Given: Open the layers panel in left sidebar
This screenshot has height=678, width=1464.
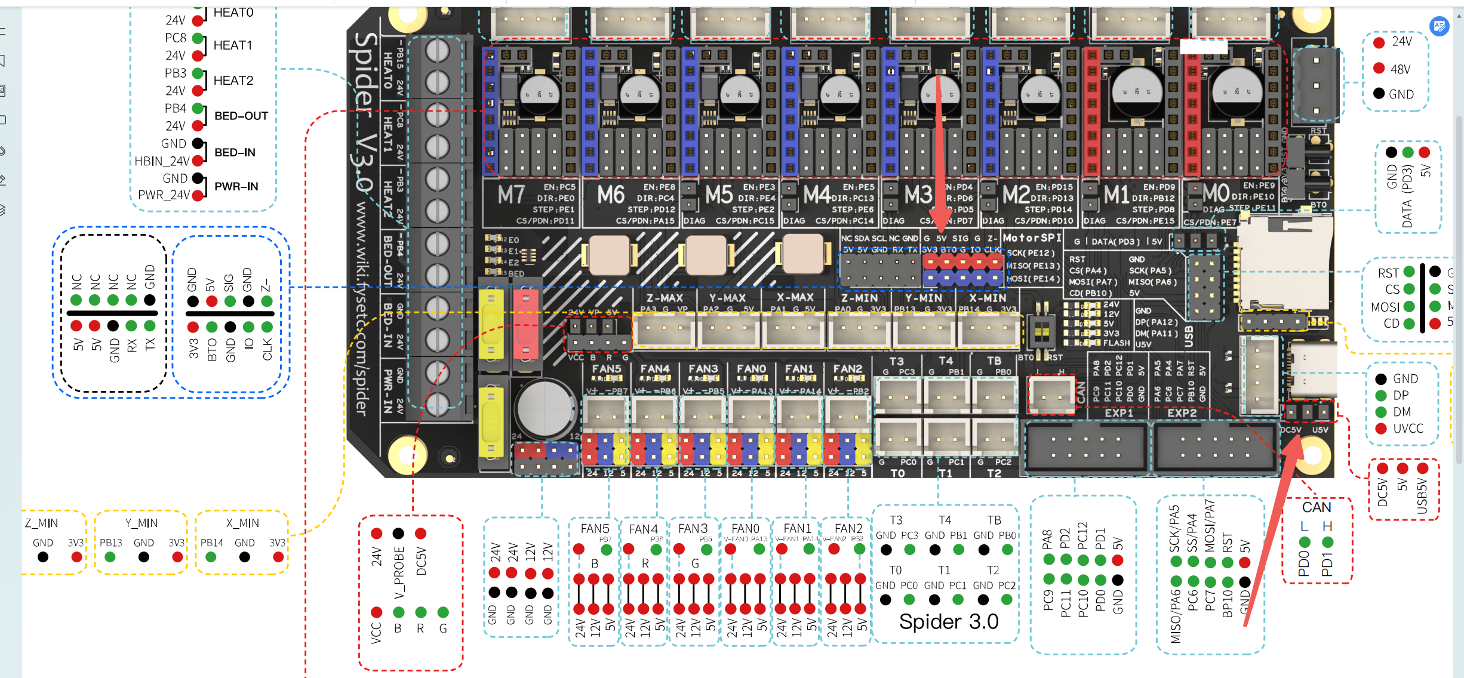Looking at the screenshot, I should coord(3,209).
